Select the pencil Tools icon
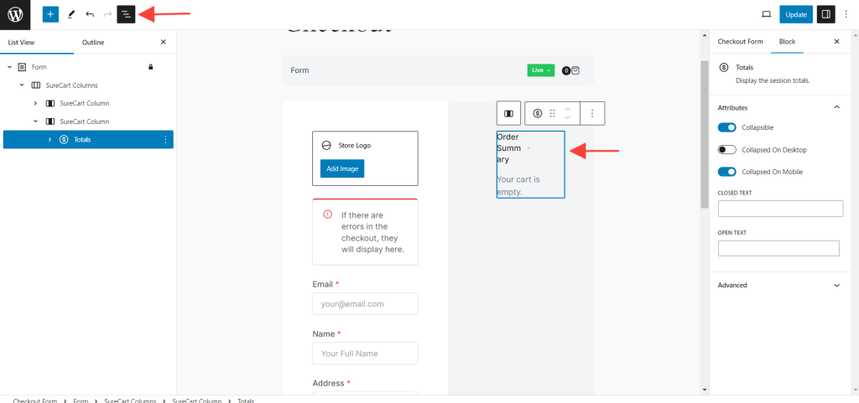The image size is (859, 403). pyautogui.click(x=70, y=14)
